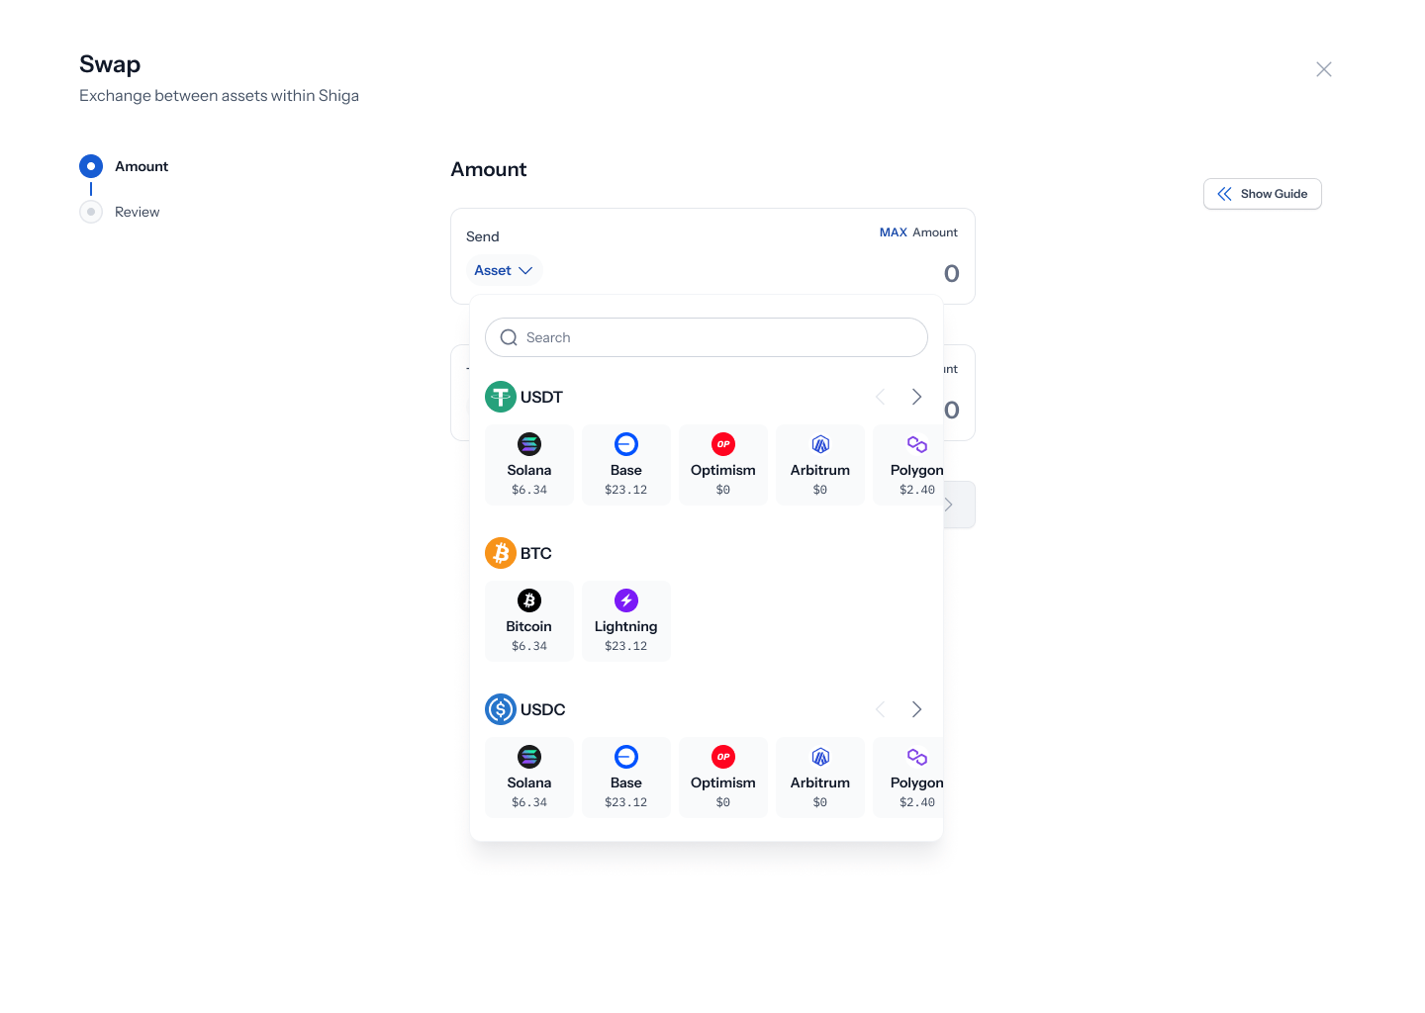The height and width of the screenshot is (1013, 1425).
Task: Click the search magnifier icon
Action: pos(509,337)
